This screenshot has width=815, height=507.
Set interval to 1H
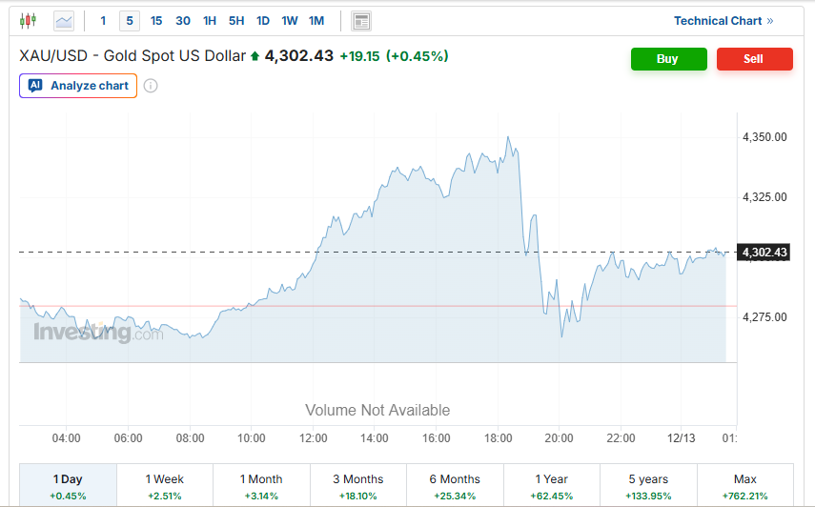(210, 20)
